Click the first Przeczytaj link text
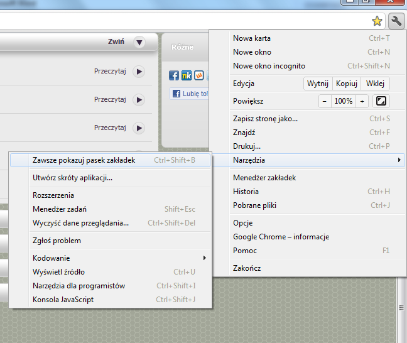The height and width of the screenshot is (343, 407). click(x=110, y=71)
